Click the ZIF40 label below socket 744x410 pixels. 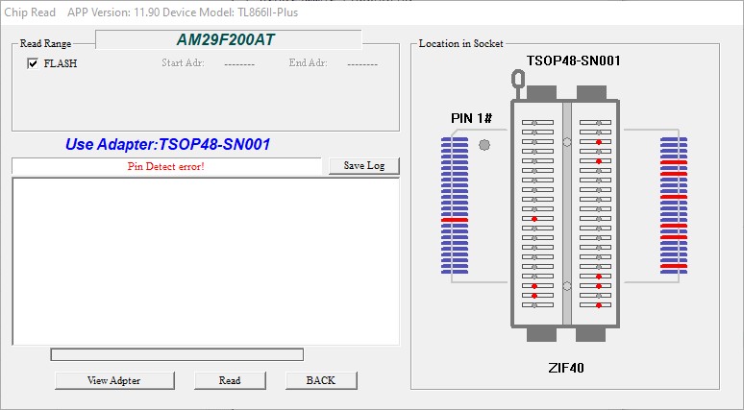[566, 368]
